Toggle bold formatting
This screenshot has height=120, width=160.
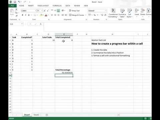tap(22, 15)
